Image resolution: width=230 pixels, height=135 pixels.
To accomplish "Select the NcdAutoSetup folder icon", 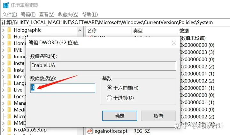I will [9, 130].
